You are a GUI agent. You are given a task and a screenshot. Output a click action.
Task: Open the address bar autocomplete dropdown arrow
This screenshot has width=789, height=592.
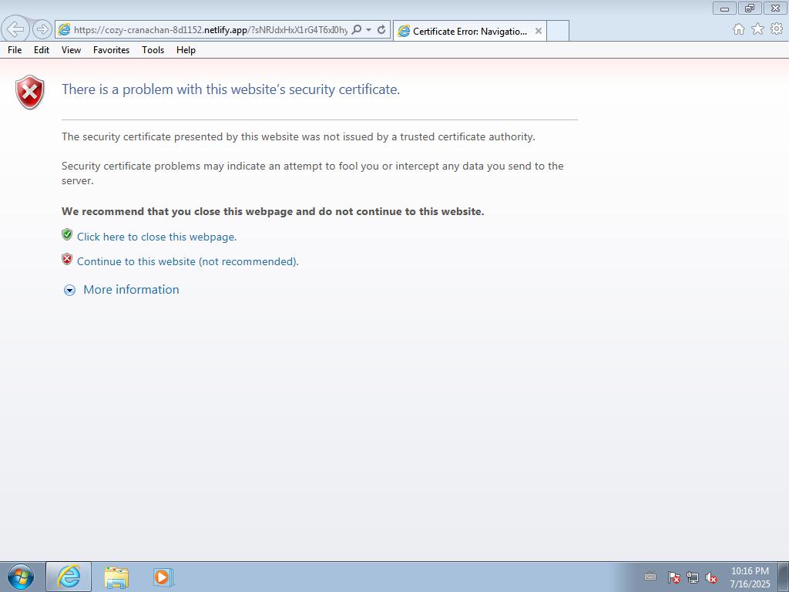pos(369,30)
